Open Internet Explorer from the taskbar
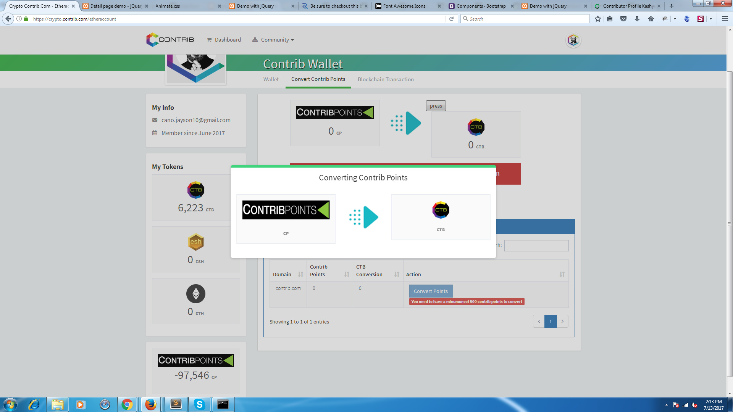Screen dimensions: 733x412 (34, 404)
